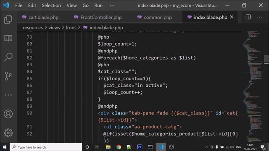Viewport: 269px width, 151px height.
Task: Open Google Chrome from taskbar
Action: (x=119, y=147)
